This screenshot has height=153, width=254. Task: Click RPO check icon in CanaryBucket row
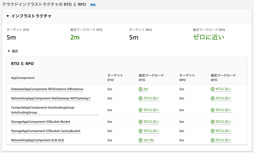pos(212,131)
